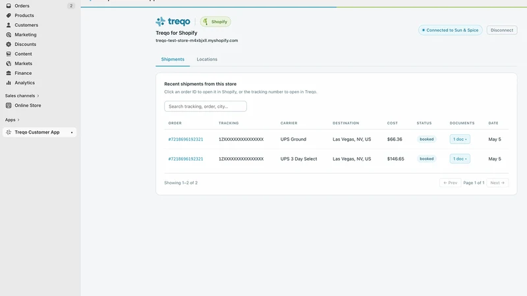The width and height of the screenshot is (527, 296).
Task: Expand the Apps section
Action: click(x=12, y=120)
